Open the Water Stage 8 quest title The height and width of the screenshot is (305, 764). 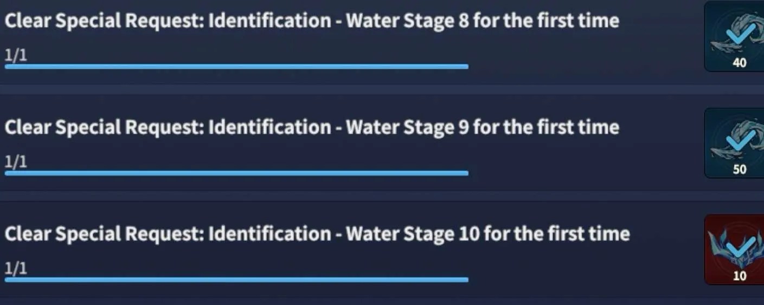pos(312,21)
